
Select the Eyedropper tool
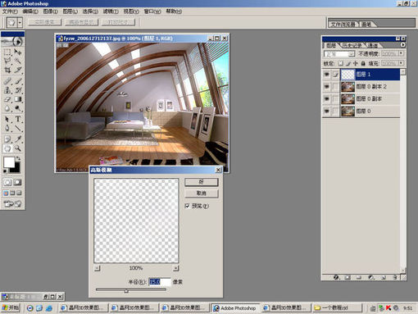18,139
